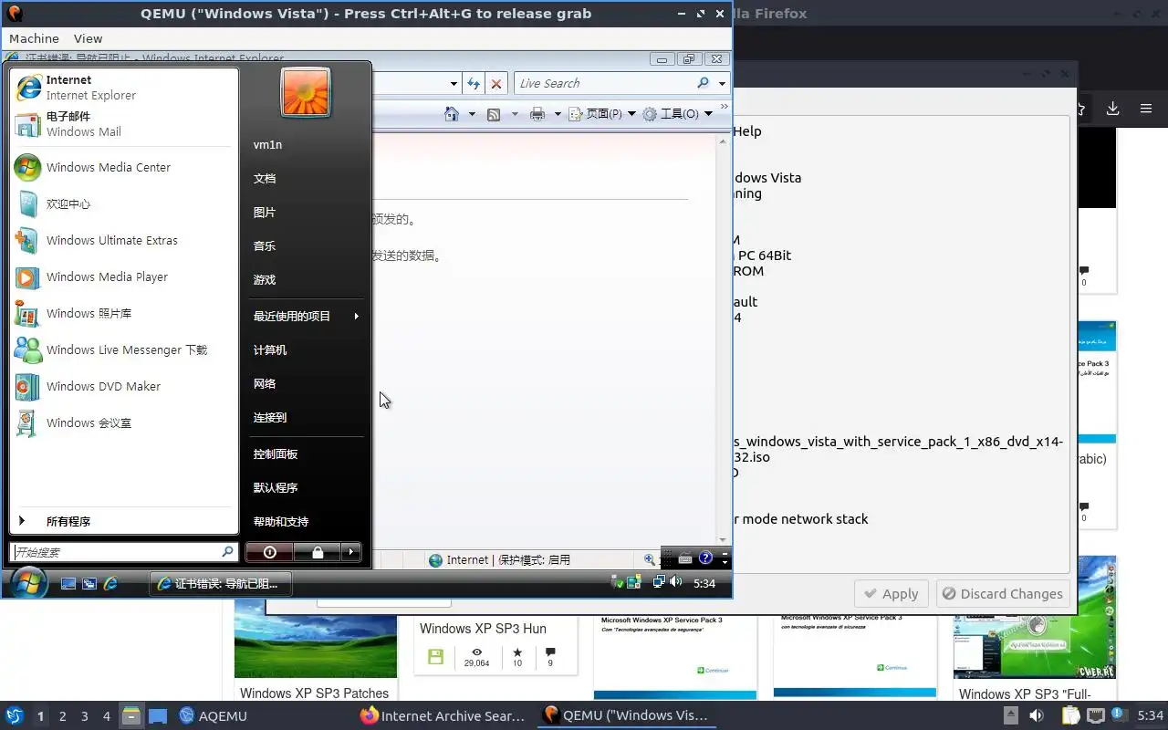The height and width of the screenshot is (730, 1168).
Task: Open Internet Explorer from quick launch bar
Action: [110, 583]
